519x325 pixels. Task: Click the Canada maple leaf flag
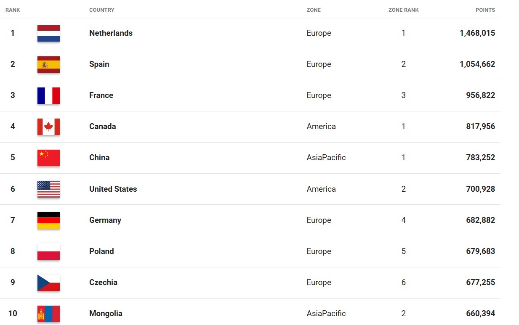[x=48, y=127]
